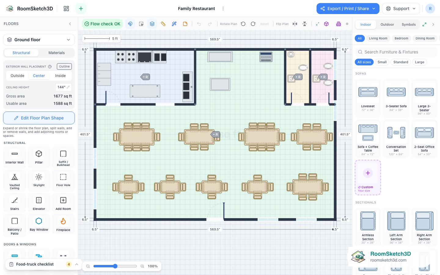Filter furniture by All sizes
This screenshot has height=275, width=440.
click(x=364, y=62)
